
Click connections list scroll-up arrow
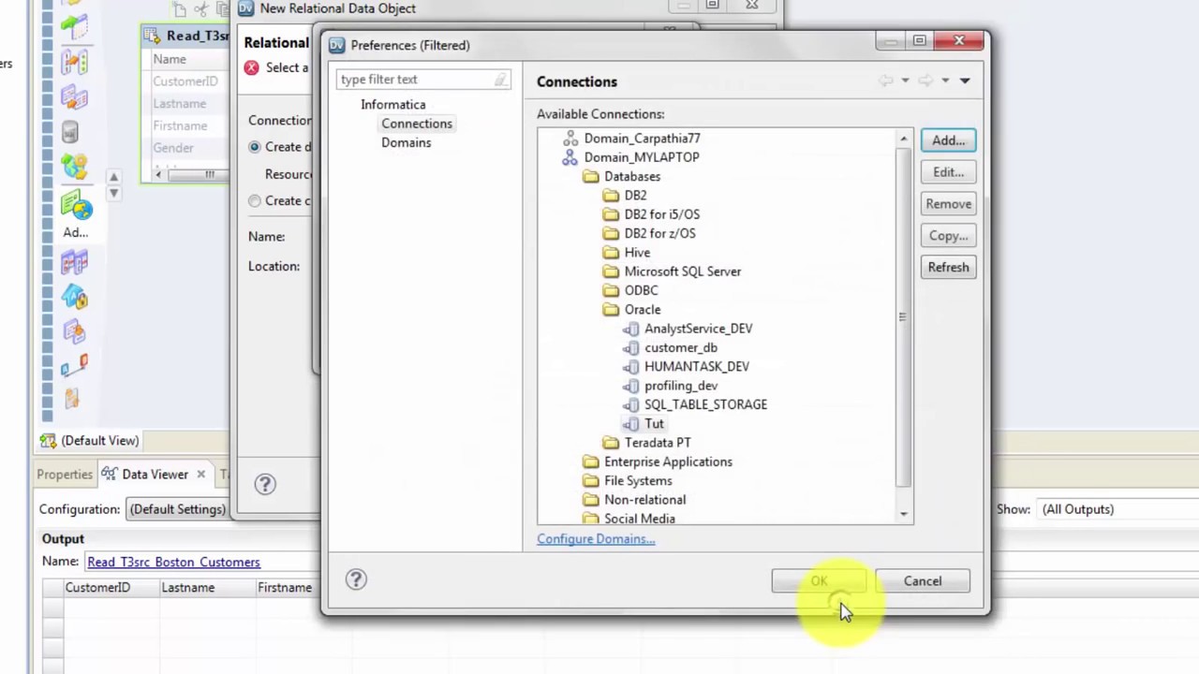point(904,139)
